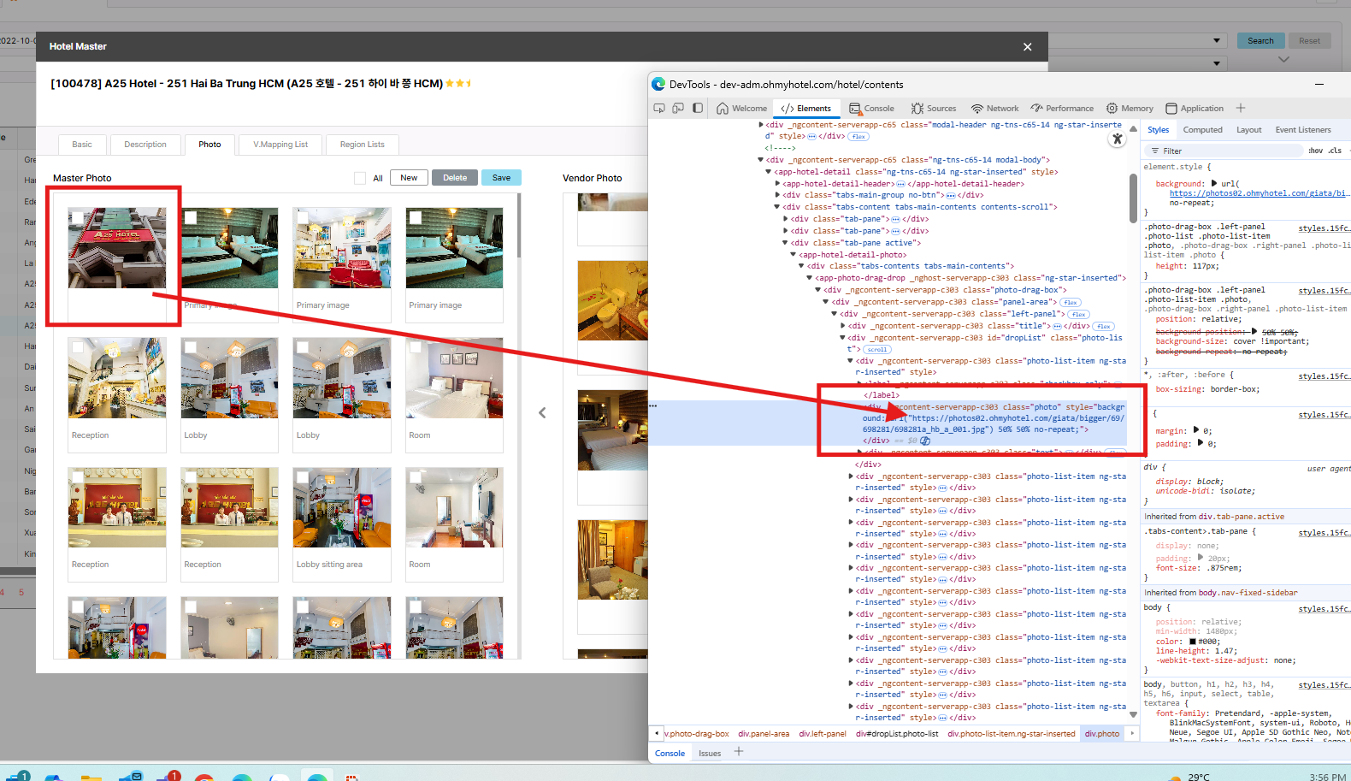Click the DevTools accessibility figure icon

click(x=1117, y=139)
